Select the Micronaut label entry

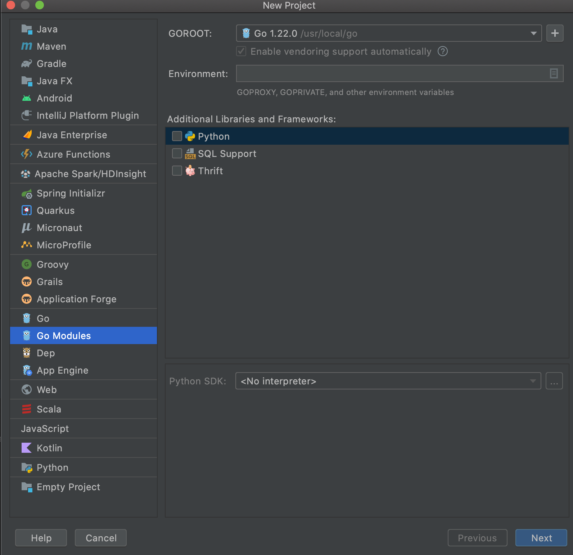click(59, 228)
